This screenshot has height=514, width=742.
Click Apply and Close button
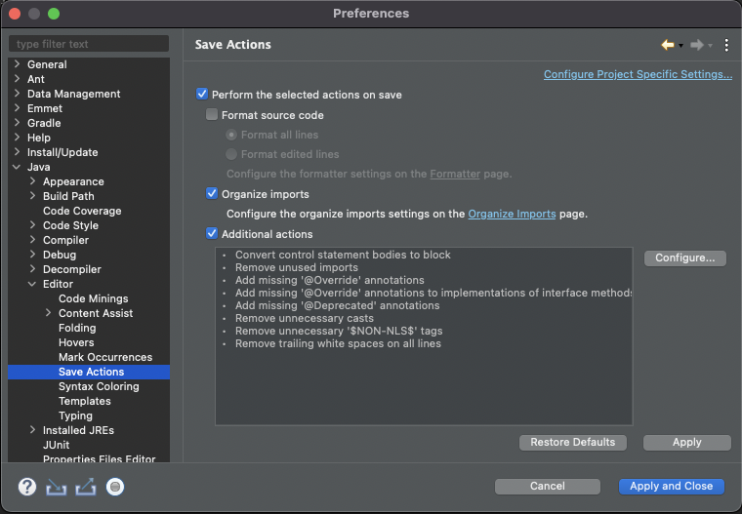click(x=671, y=487)
